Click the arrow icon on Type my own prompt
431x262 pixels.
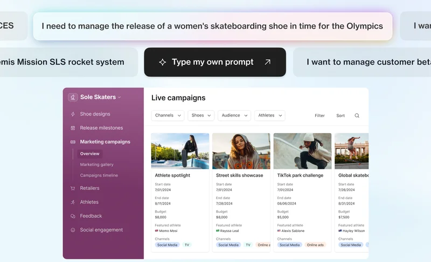(267, 62)
